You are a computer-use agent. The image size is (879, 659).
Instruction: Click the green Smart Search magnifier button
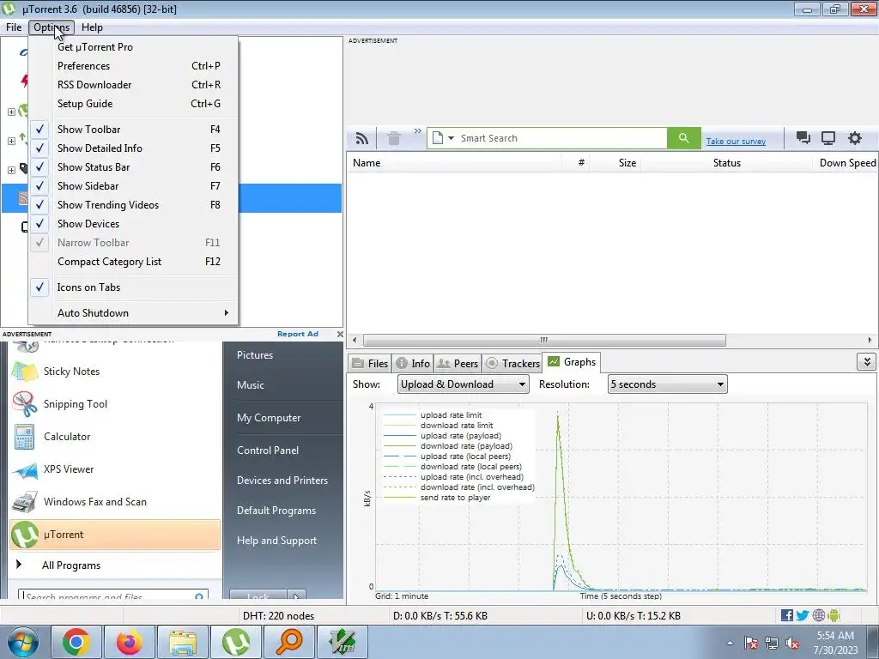[x=683, y=138]
